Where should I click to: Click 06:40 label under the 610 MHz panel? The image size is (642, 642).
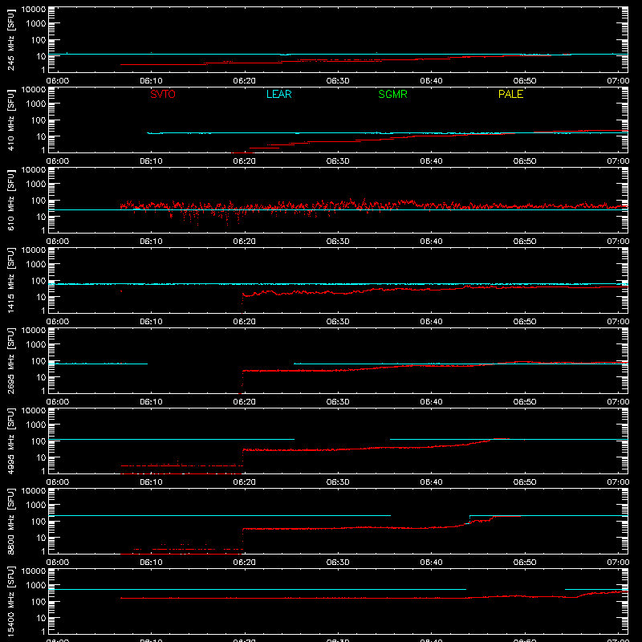tap(431, 242)
